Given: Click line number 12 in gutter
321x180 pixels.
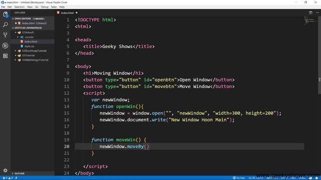Looking at the screenshot, I should click(x=67, y=93).
